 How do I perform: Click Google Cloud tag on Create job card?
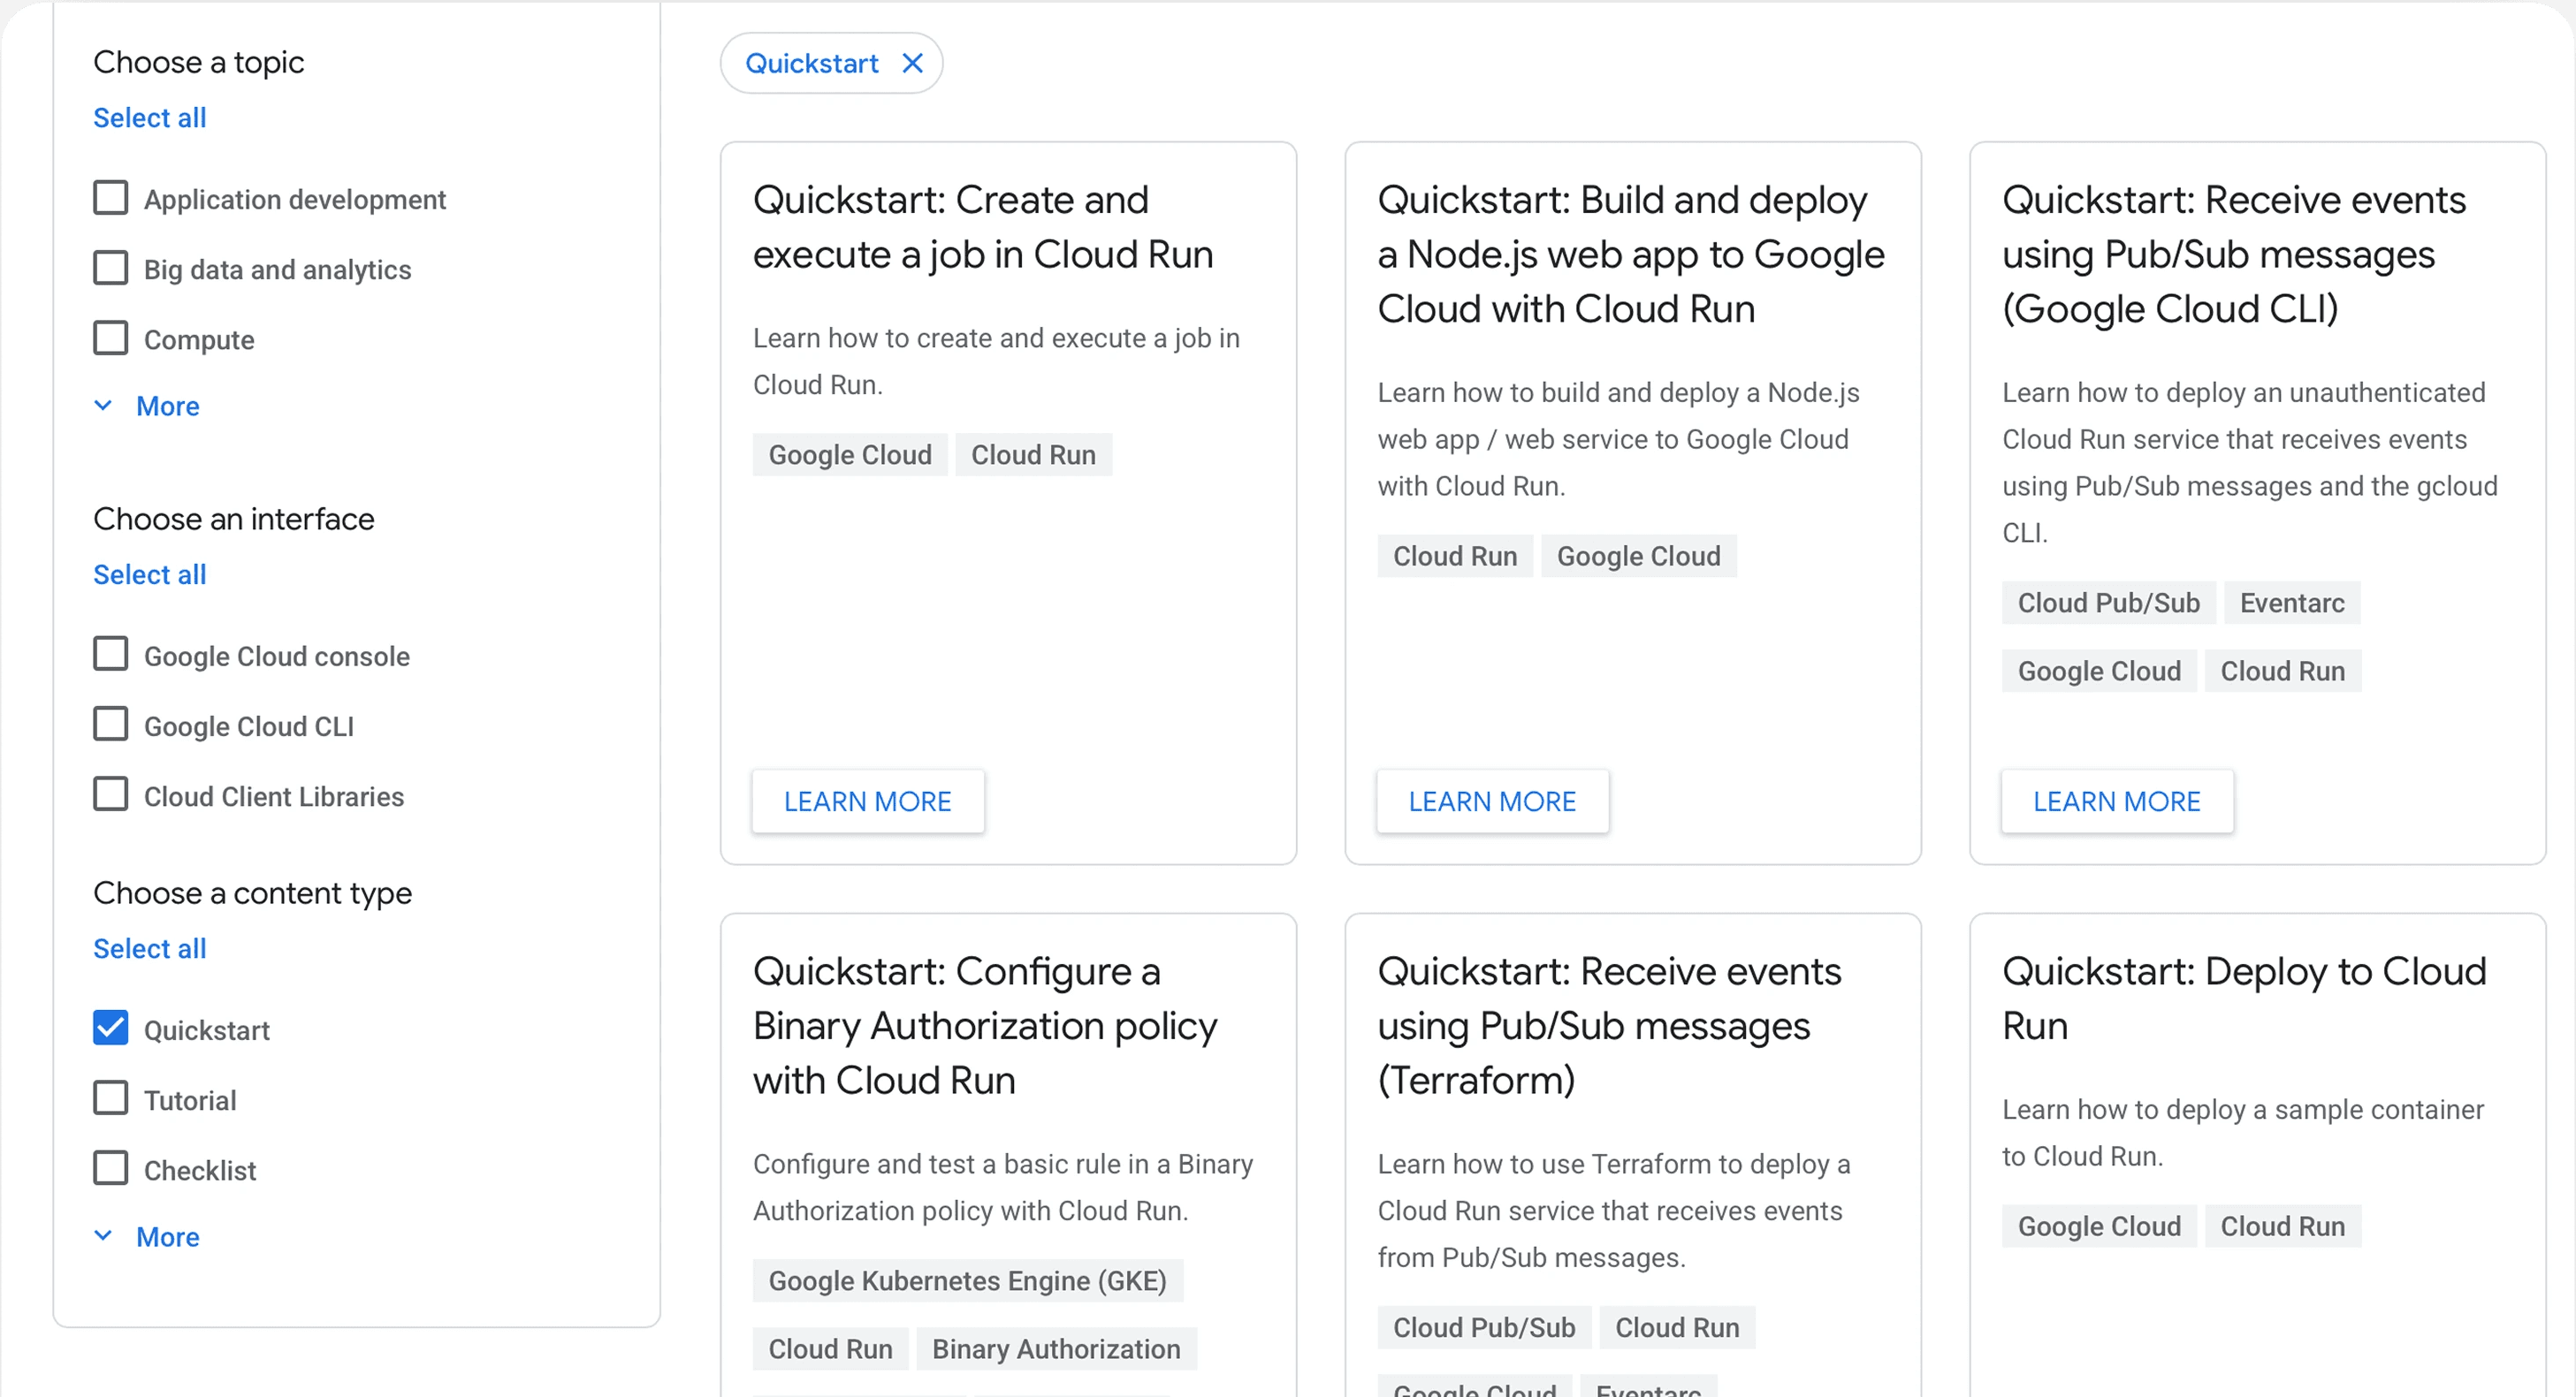point(850,456)
